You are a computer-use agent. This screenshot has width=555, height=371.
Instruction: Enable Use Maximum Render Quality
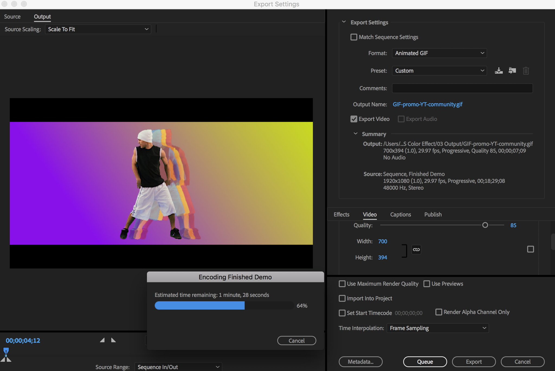pos(342,284)
